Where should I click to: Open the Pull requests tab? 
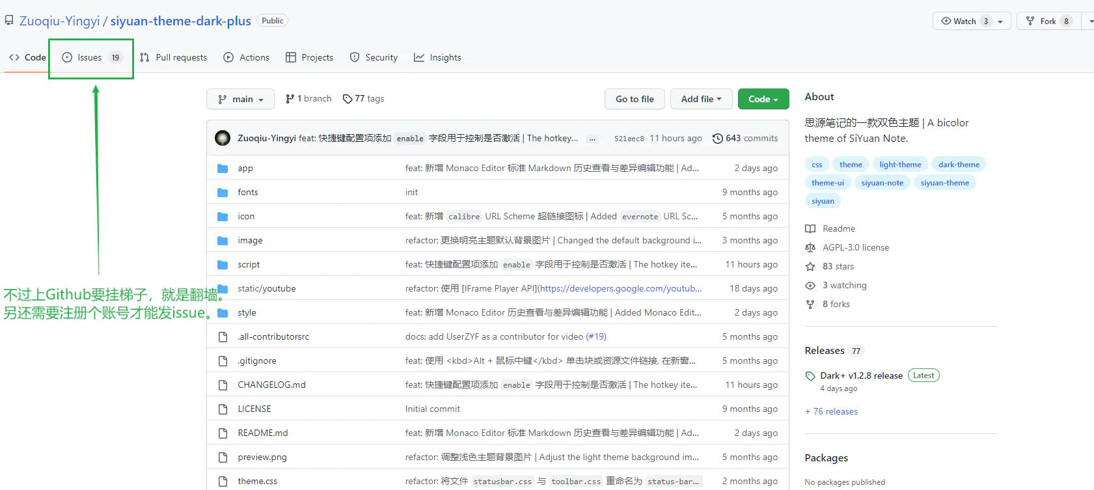(x=174, y=58)
